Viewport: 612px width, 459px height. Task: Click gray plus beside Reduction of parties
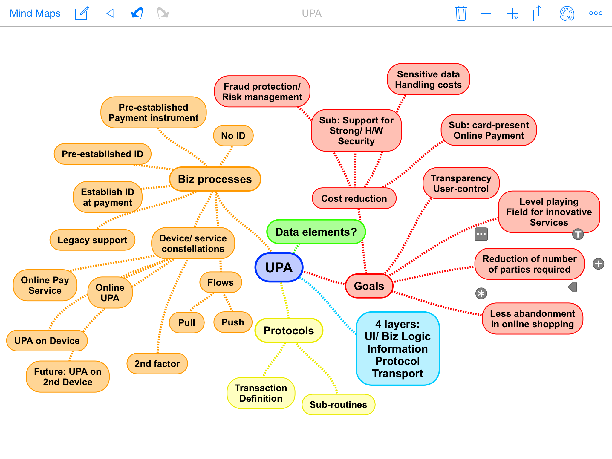598,264
